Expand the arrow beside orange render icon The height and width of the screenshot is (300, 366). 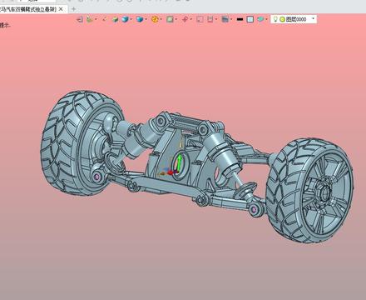click(161, 19)
